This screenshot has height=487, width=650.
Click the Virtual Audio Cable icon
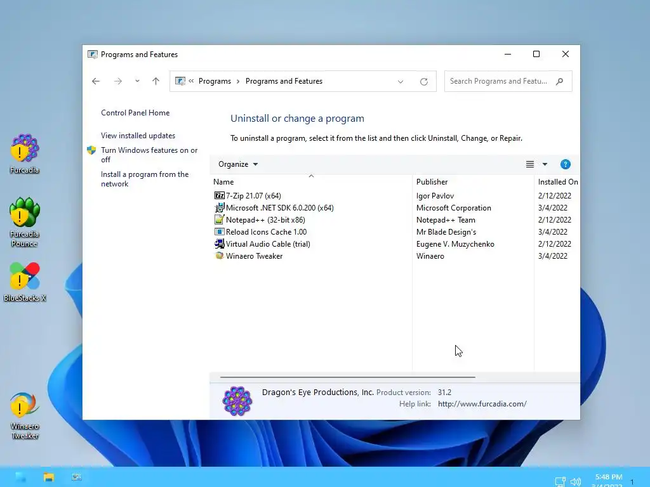(x=219, y=244)
